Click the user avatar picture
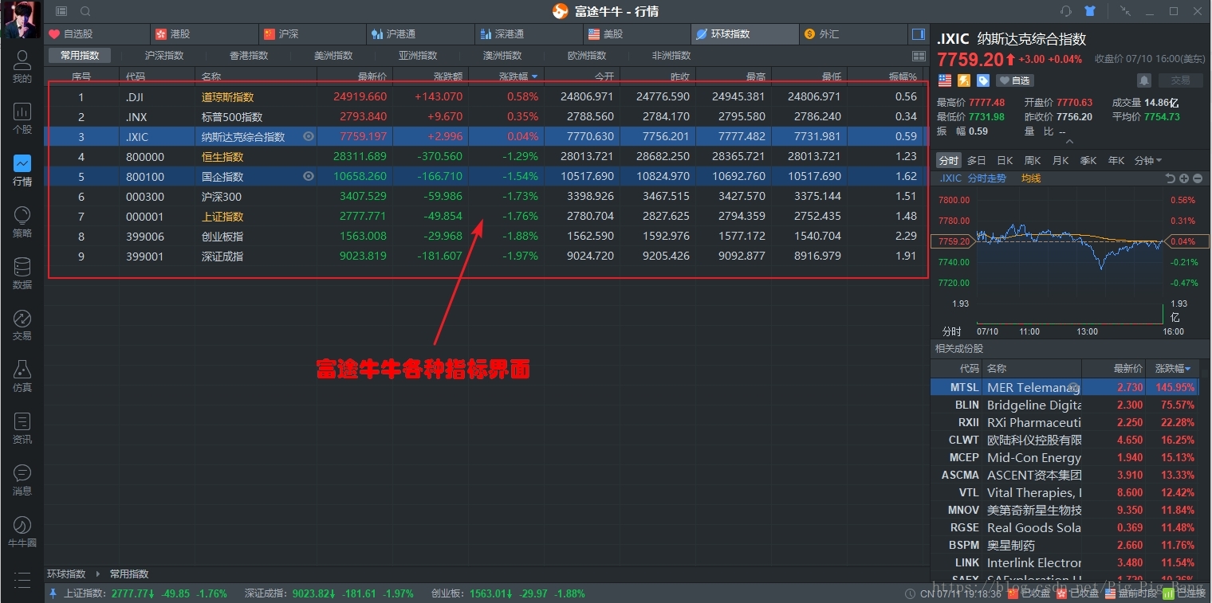 21,20
